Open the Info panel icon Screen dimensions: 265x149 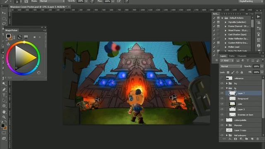click(x=258, y=46)
